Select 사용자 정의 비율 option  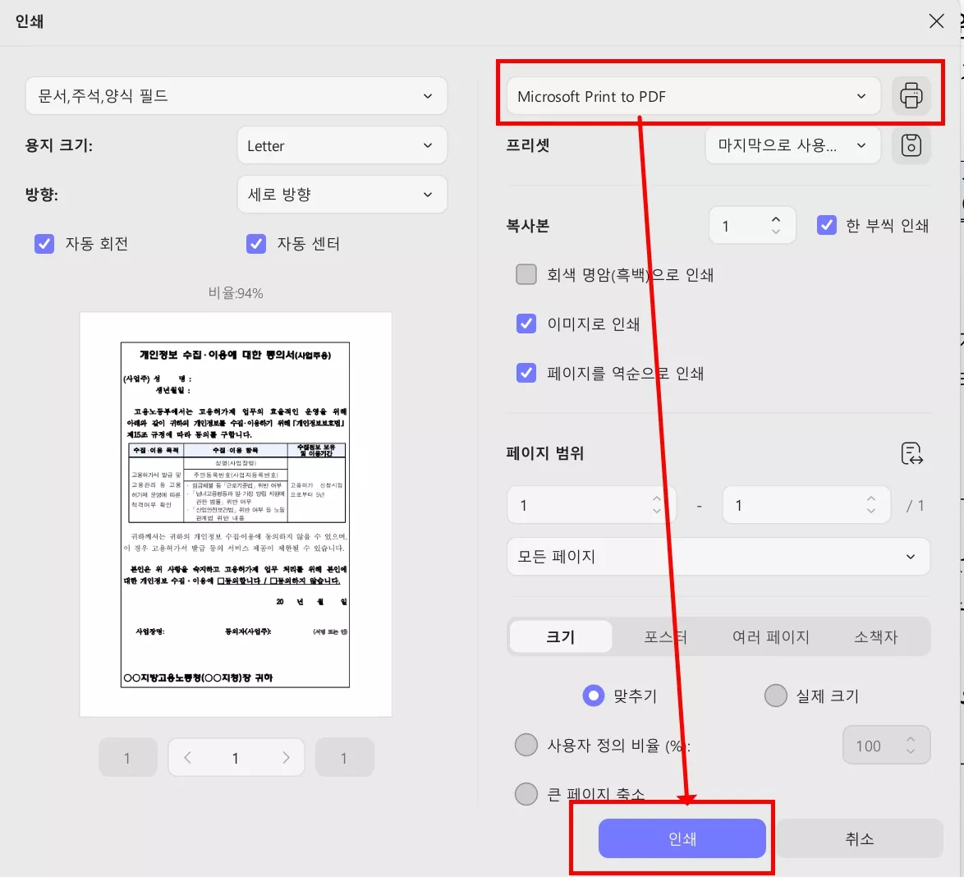click(x=526, y=745)
